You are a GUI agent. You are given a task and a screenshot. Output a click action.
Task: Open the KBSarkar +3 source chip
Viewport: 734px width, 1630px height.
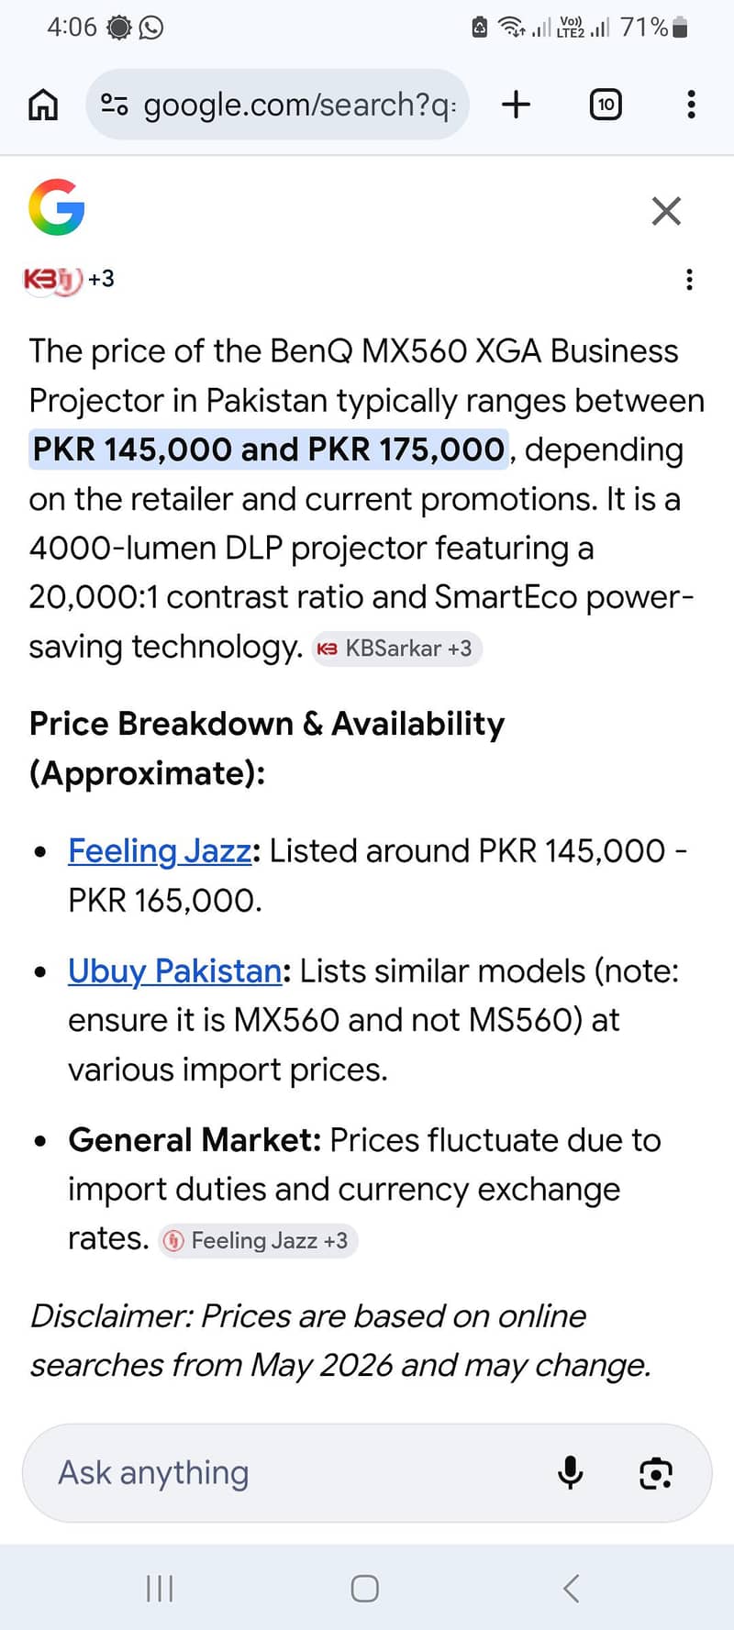396,649
